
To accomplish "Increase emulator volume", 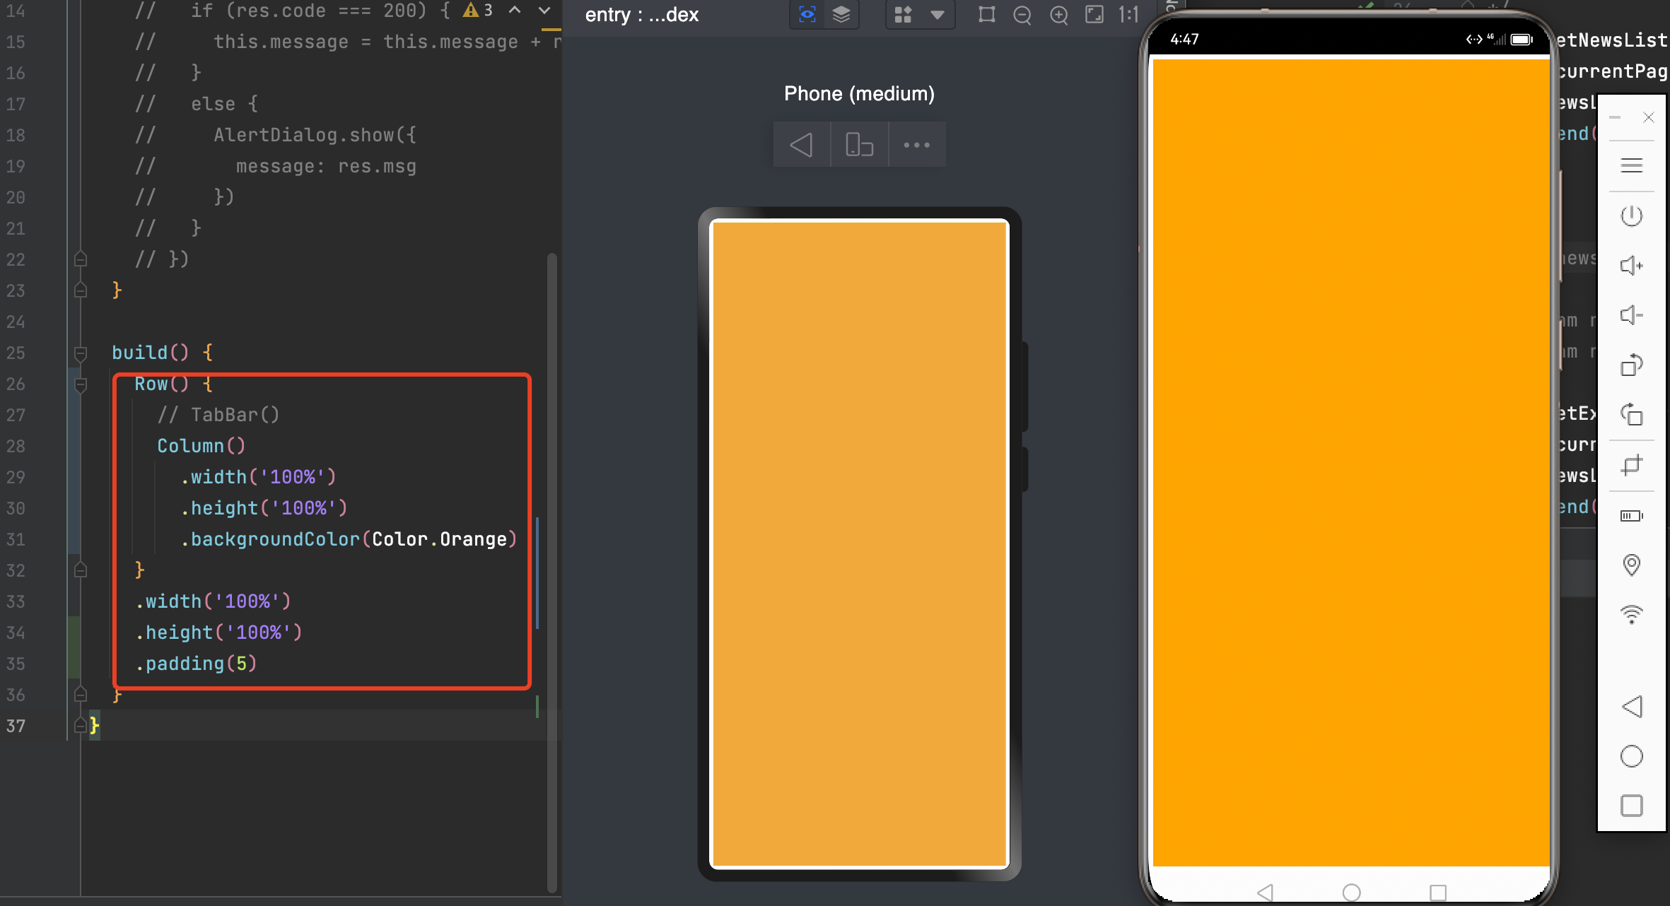I will pyautogui.click(x=1631, y=266).
